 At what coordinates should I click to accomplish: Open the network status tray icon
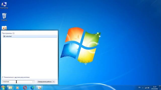(x=146, y=88)
